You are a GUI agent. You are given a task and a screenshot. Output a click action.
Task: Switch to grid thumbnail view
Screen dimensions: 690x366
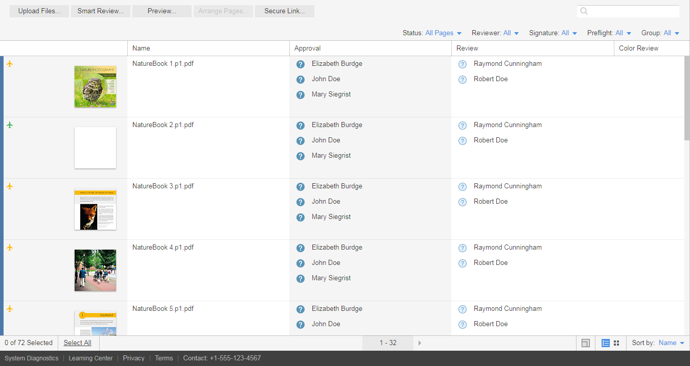(616, 343)
